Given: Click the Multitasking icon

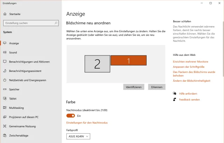Looking at the screenshot, I should click(5, 108).
